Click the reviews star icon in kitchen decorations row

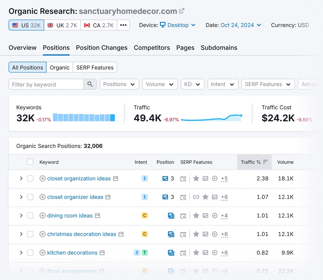pos(196,253)
